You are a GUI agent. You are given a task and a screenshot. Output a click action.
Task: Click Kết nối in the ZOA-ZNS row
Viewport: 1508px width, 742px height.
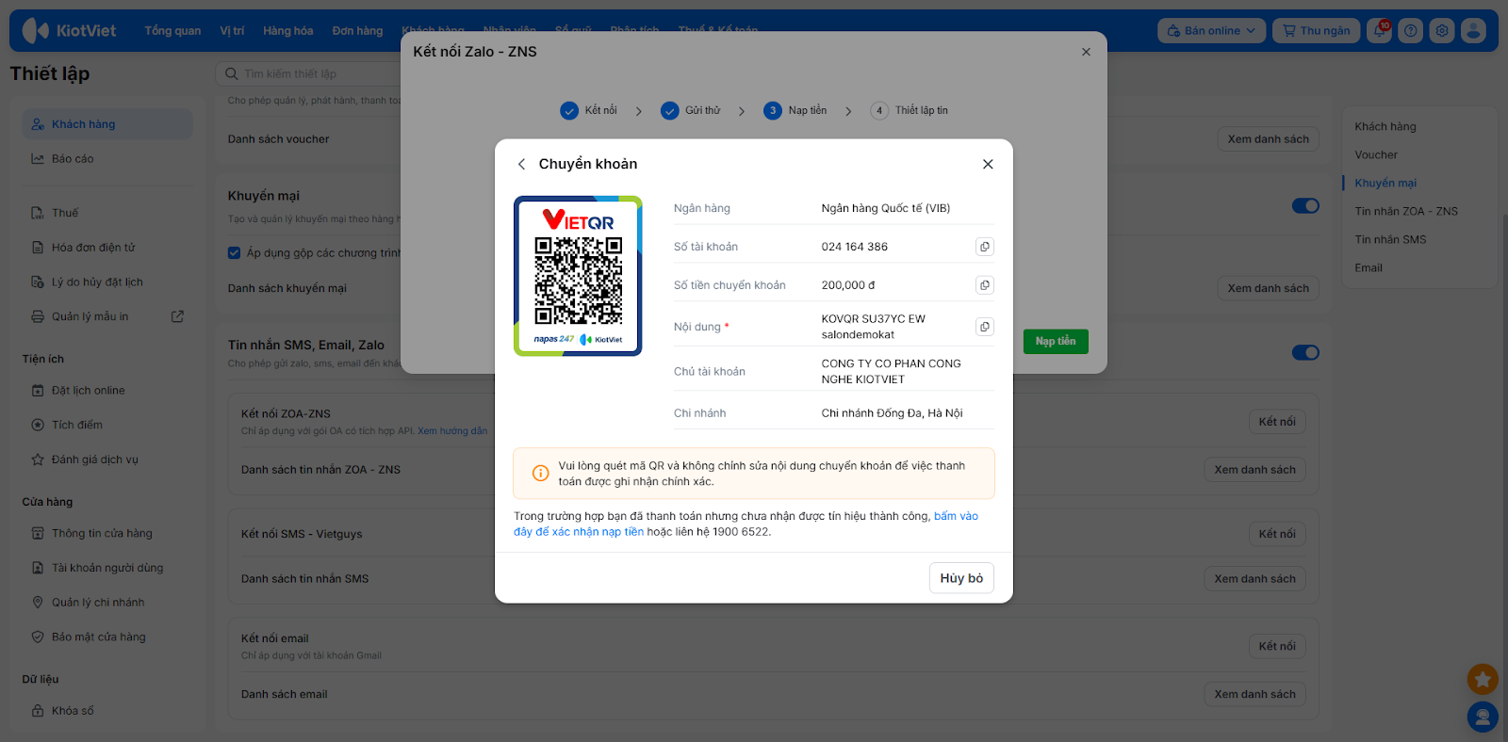pos(1277,422)
